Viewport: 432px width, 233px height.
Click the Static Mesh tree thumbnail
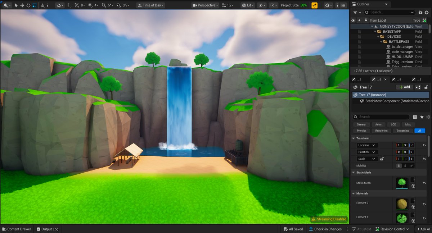[x=402, y=183]
